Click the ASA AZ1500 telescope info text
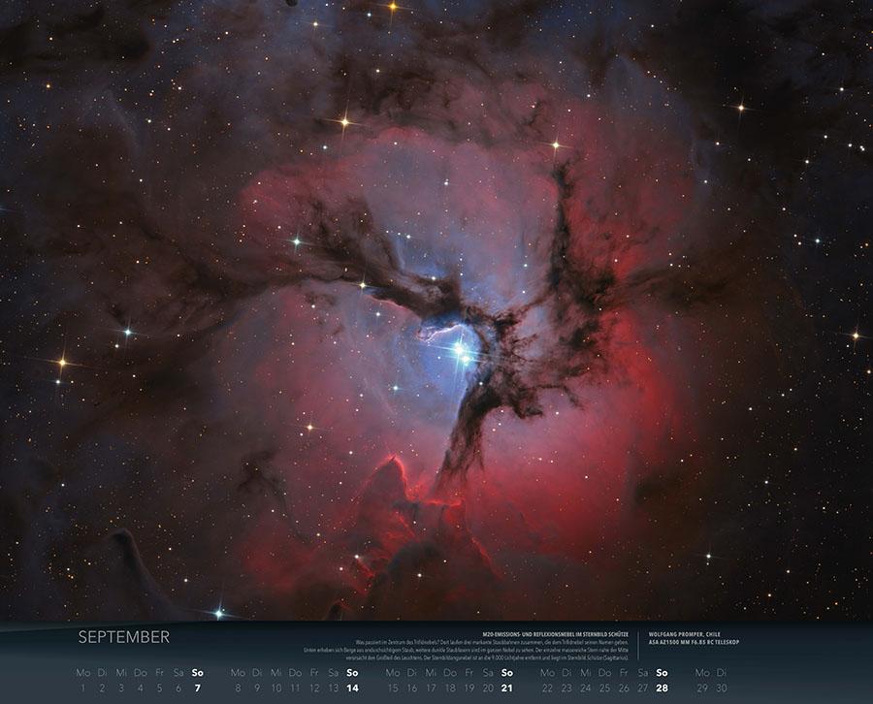Image resolution: width=873 pixels, height=704 pixels. point(694,643)
